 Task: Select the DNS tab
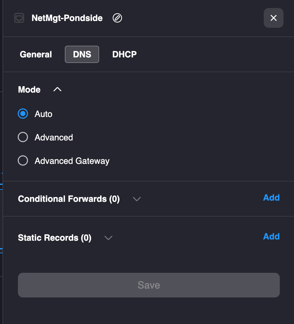click(x=82, y=55)
